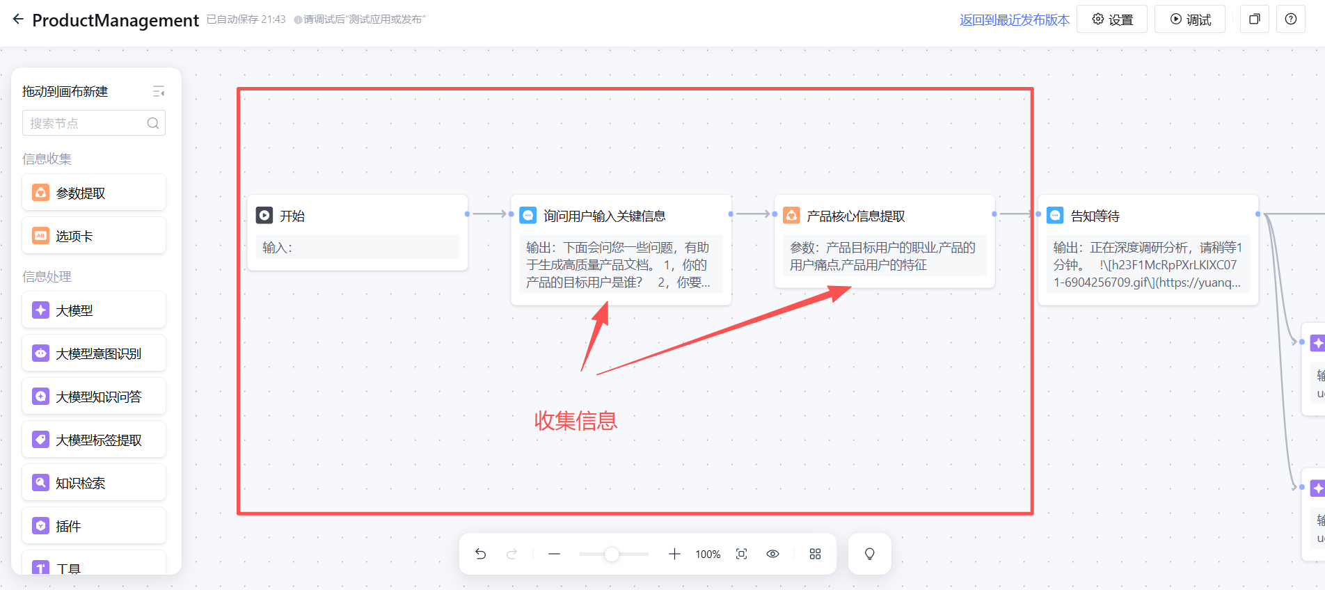This screenshot has height=590, width=1325.
Task: Click the ProductManagement app title
Action: pos(116,20)
